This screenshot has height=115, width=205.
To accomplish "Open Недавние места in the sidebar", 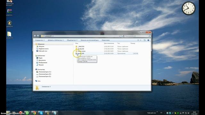I will 44,49.
